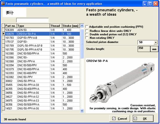Click the CRDSW-50 cylinder product image
This screenshot has width=160, height=124.
122,83
